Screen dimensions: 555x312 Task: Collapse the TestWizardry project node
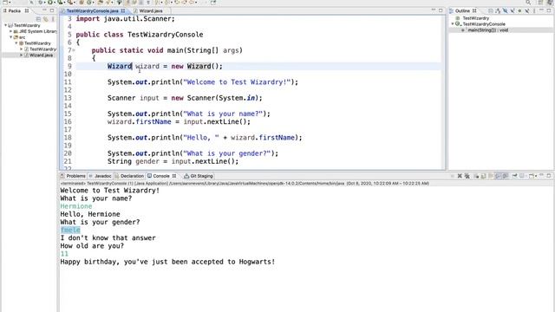click(x=5, y=25)
